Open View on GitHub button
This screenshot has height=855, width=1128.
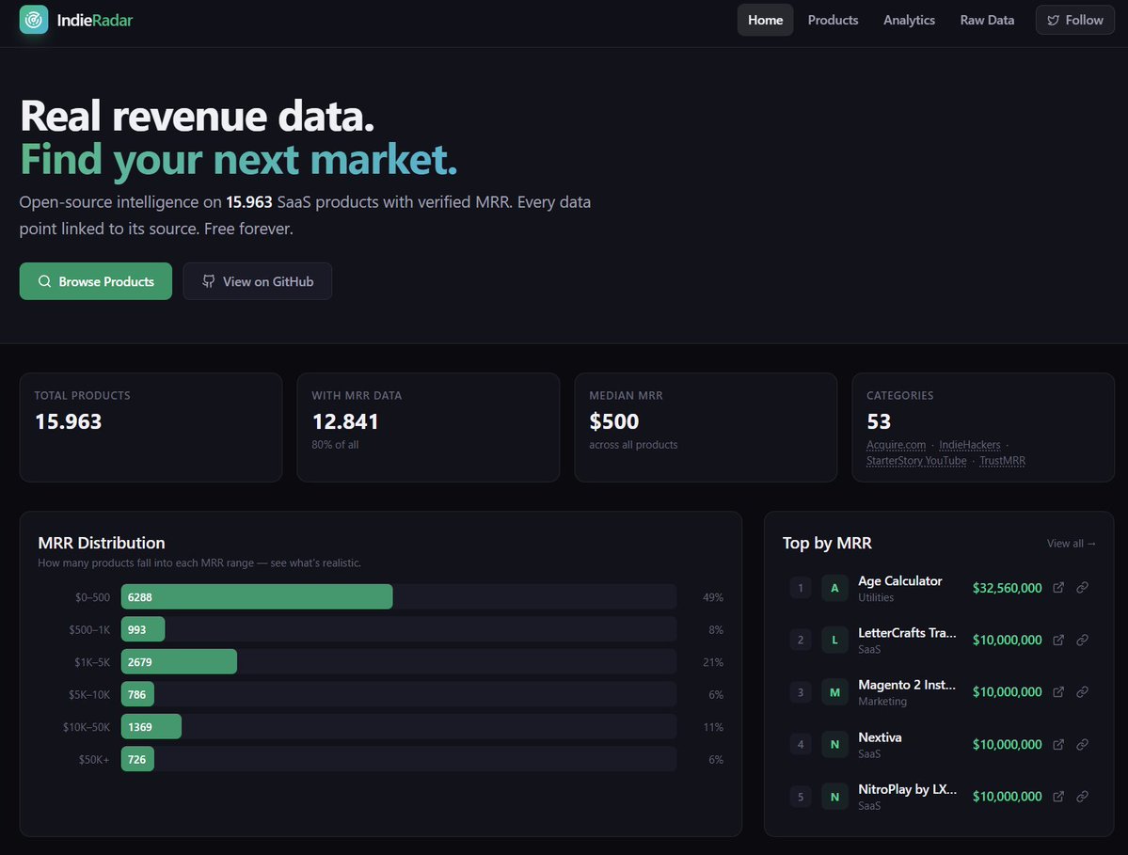258,281
